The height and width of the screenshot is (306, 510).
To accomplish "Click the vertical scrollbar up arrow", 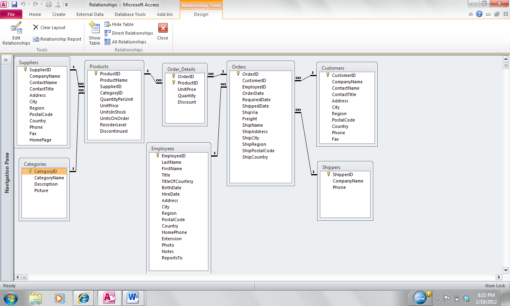I will pyautogui.click(x=506, y=58).
